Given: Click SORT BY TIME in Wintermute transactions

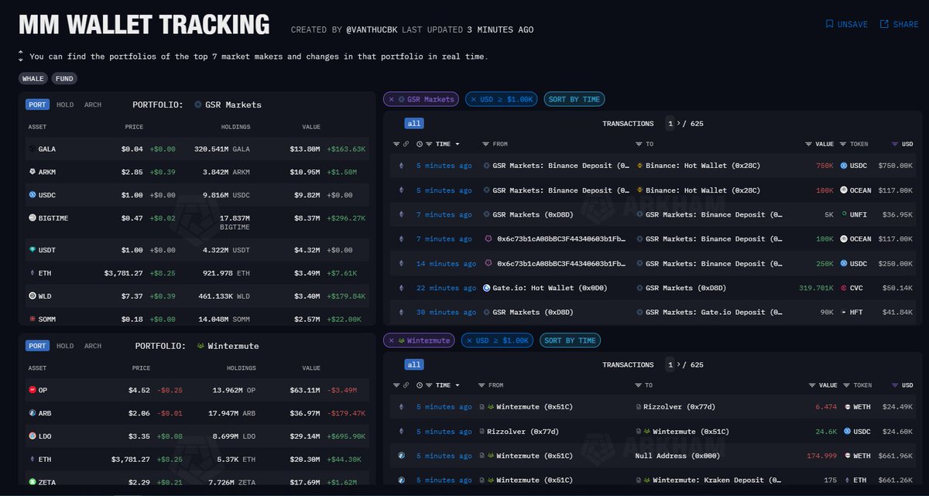Looking at the screenshot, I should click(x=570, y=340).
